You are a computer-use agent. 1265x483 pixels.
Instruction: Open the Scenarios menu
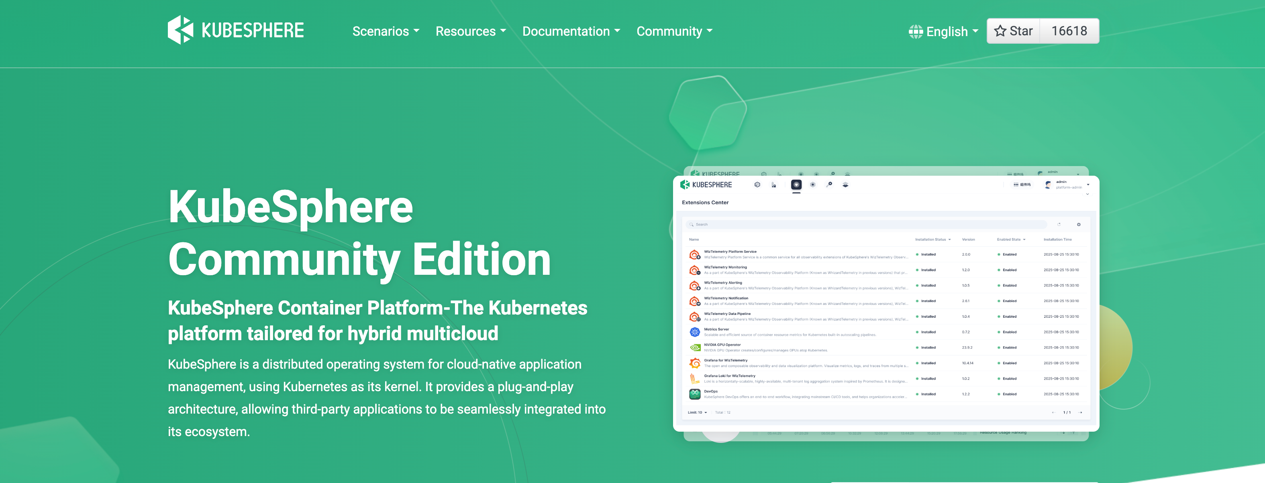[x=386, y=31]
